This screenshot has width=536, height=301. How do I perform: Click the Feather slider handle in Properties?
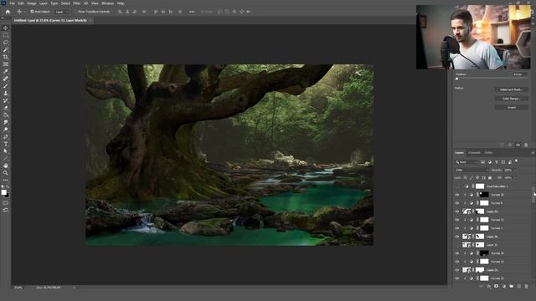pos(456,79)
